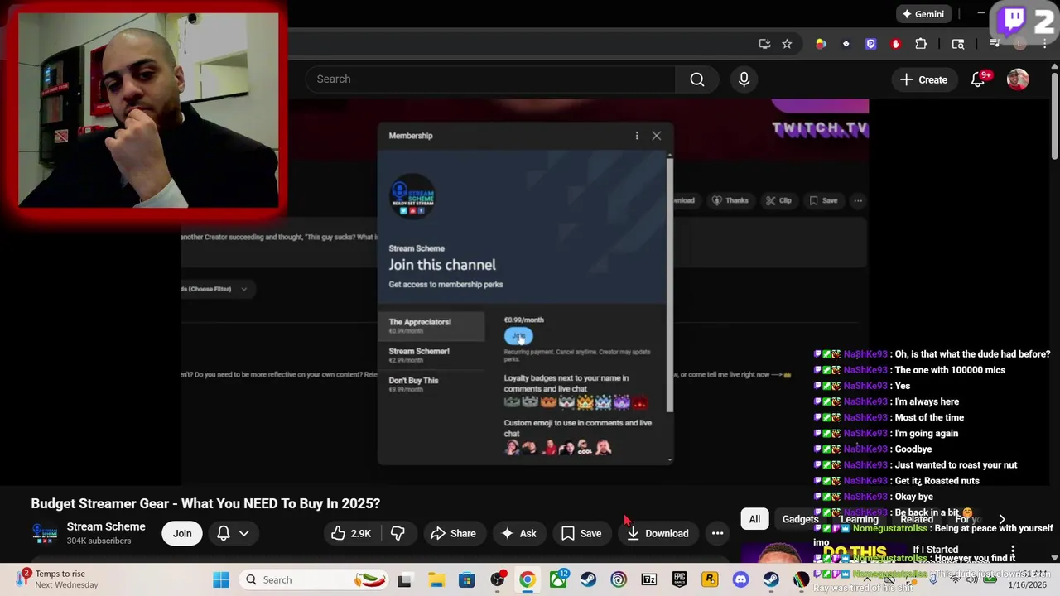Open the notifications bell with 9+ badge
The image size is (1060, 596).
[x=979, y=79]
